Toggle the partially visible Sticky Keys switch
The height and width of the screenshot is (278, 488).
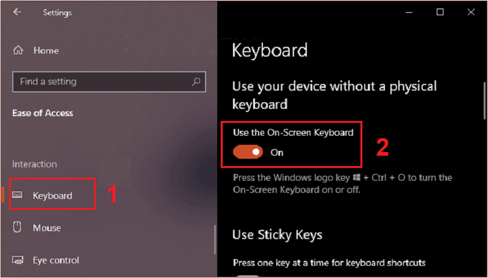248,276
